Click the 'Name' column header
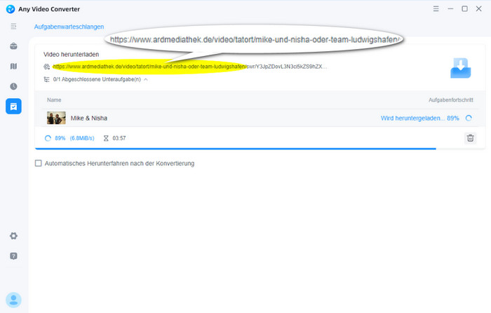491x313 pixels. click(54, 100)
